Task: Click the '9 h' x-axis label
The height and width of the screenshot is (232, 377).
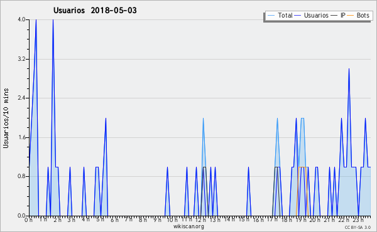Action: tap(157, 220)
